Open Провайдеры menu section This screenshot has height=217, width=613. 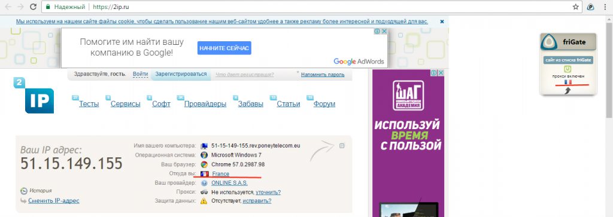point(205,104)
